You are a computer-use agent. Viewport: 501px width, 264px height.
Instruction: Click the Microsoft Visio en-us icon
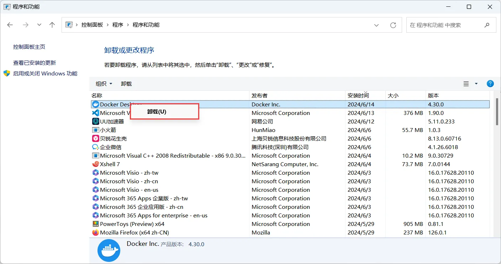95,190
